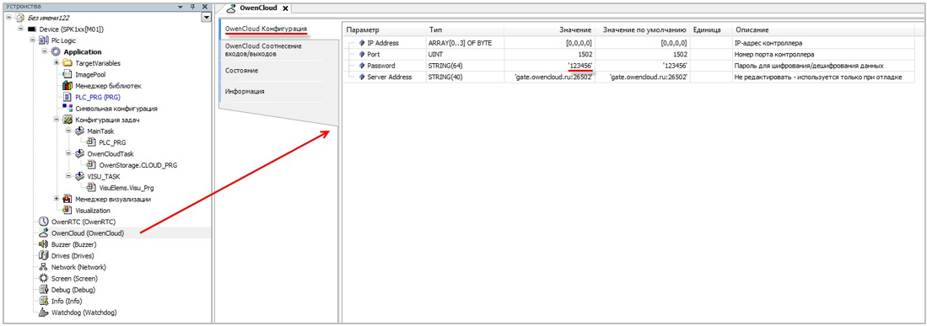This screenshot has height=326, width=927.
Task: Click the Drives icon in device tree
Action: pyautogui.click(x=42, y=256)
